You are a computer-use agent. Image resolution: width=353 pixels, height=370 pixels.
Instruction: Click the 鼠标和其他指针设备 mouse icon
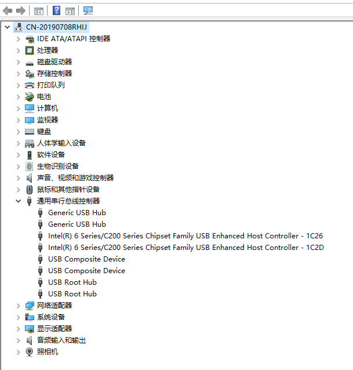[30, 190]
